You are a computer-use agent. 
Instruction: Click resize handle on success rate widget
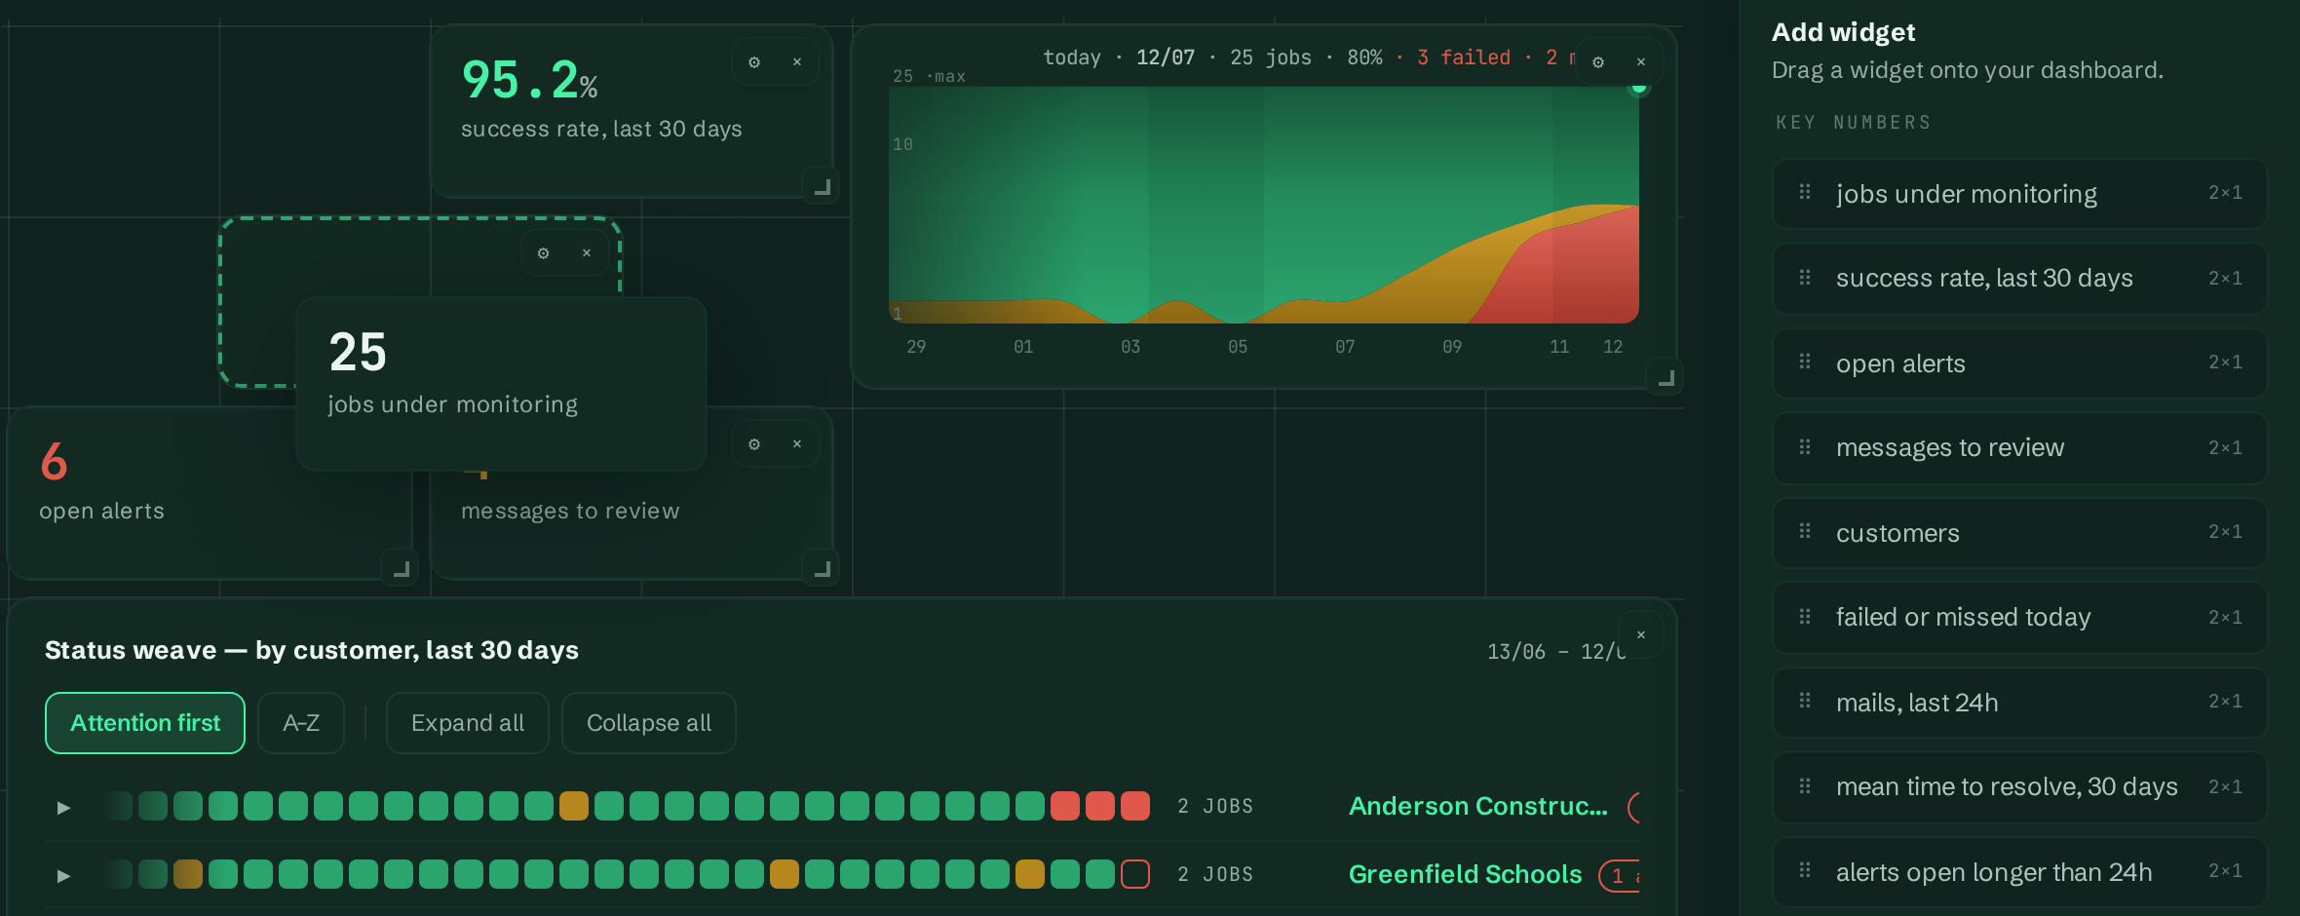[822, 186]
